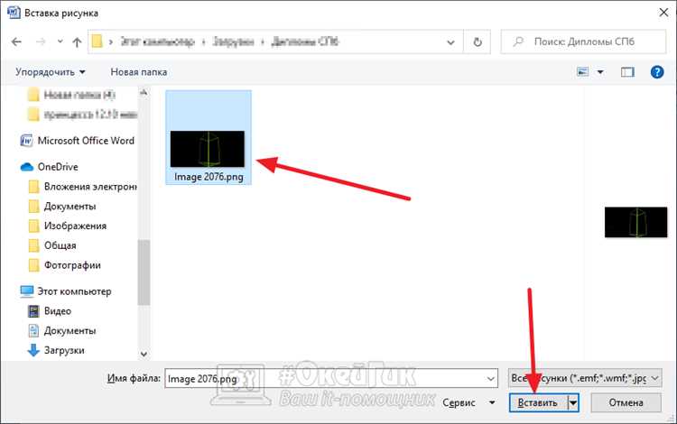
Task: Click the Имя файла input field
Action: (x=331, y=379)
